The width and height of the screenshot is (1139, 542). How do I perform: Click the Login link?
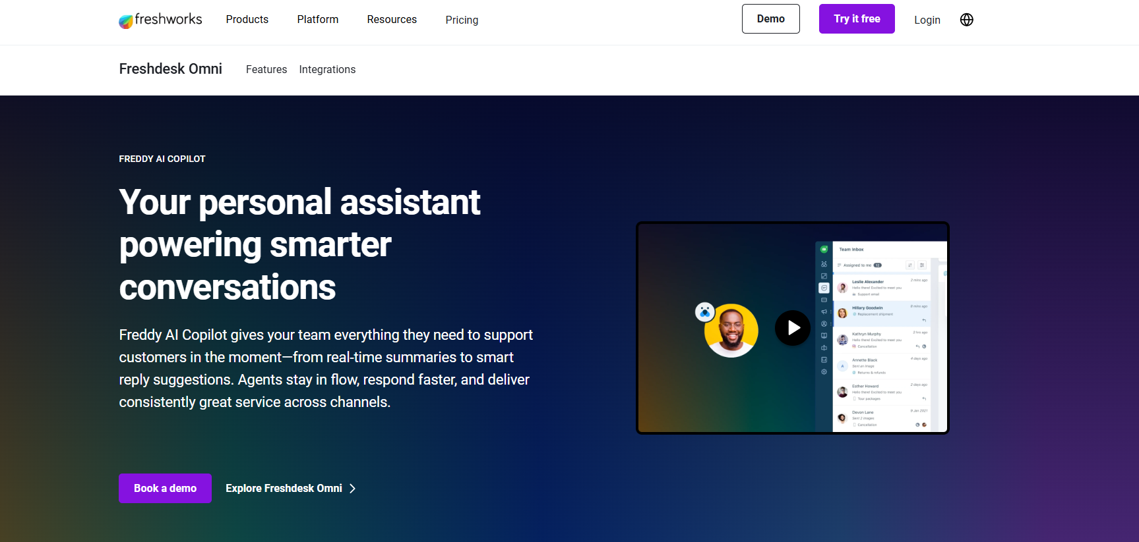927,20
